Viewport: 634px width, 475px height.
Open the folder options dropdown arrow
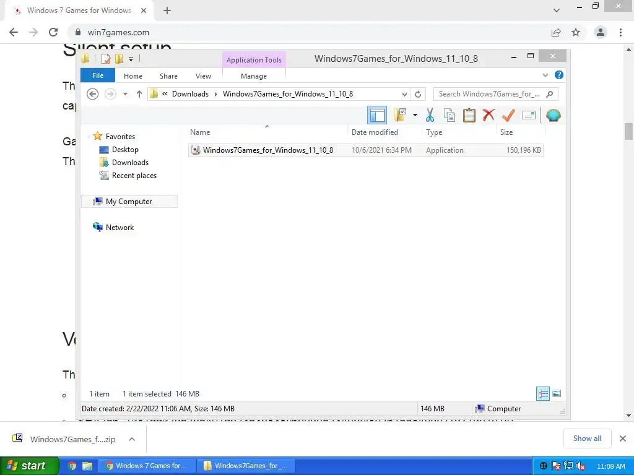click(415, 115)
